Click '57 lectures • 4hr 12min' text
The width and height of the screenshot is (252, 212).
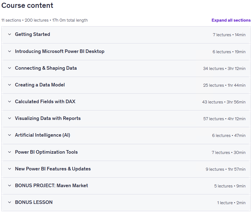[224, 119]
